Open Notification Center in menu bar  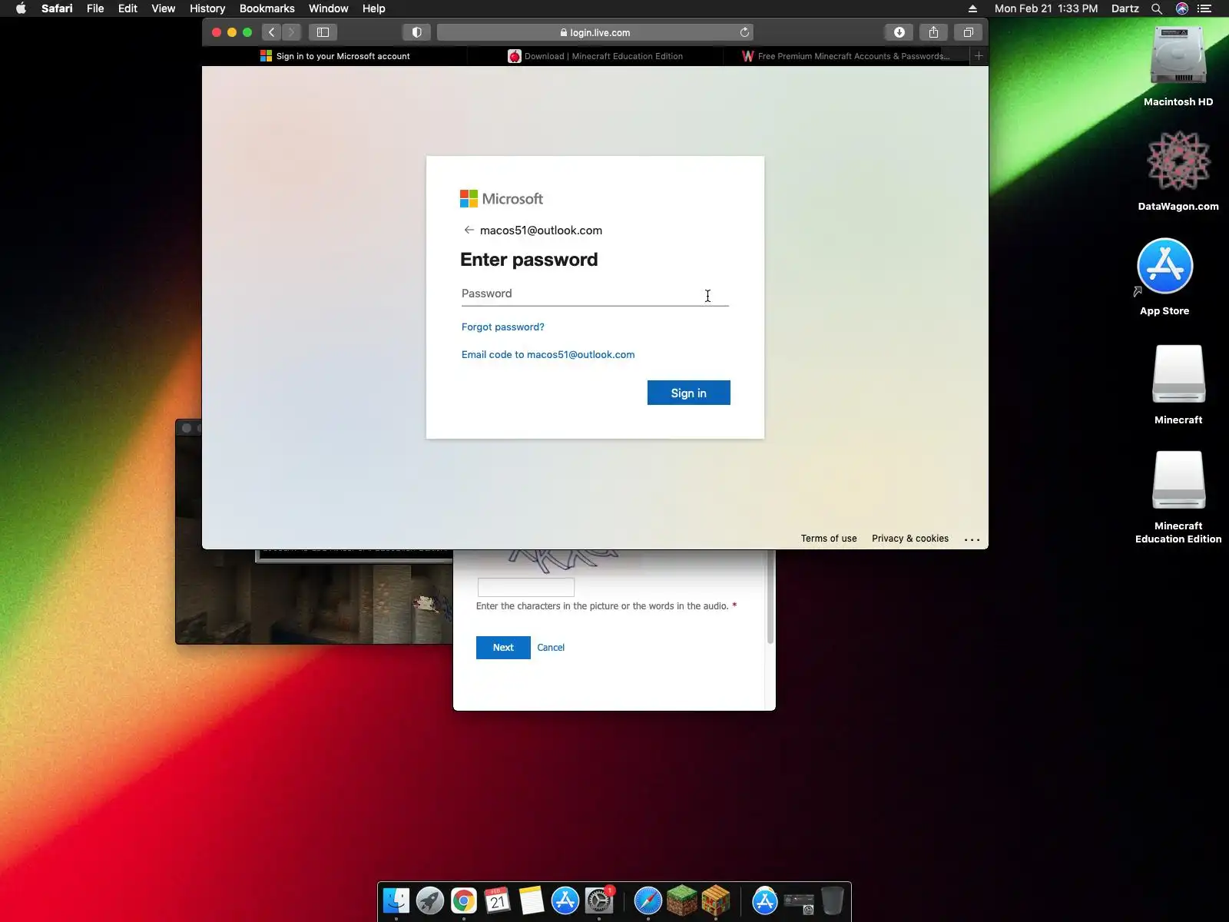1204,8
